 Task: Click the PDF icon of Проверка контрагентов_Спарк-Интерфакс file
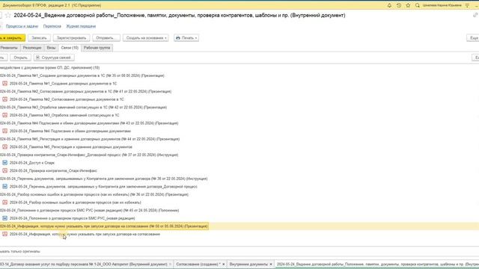click(5, 170)
